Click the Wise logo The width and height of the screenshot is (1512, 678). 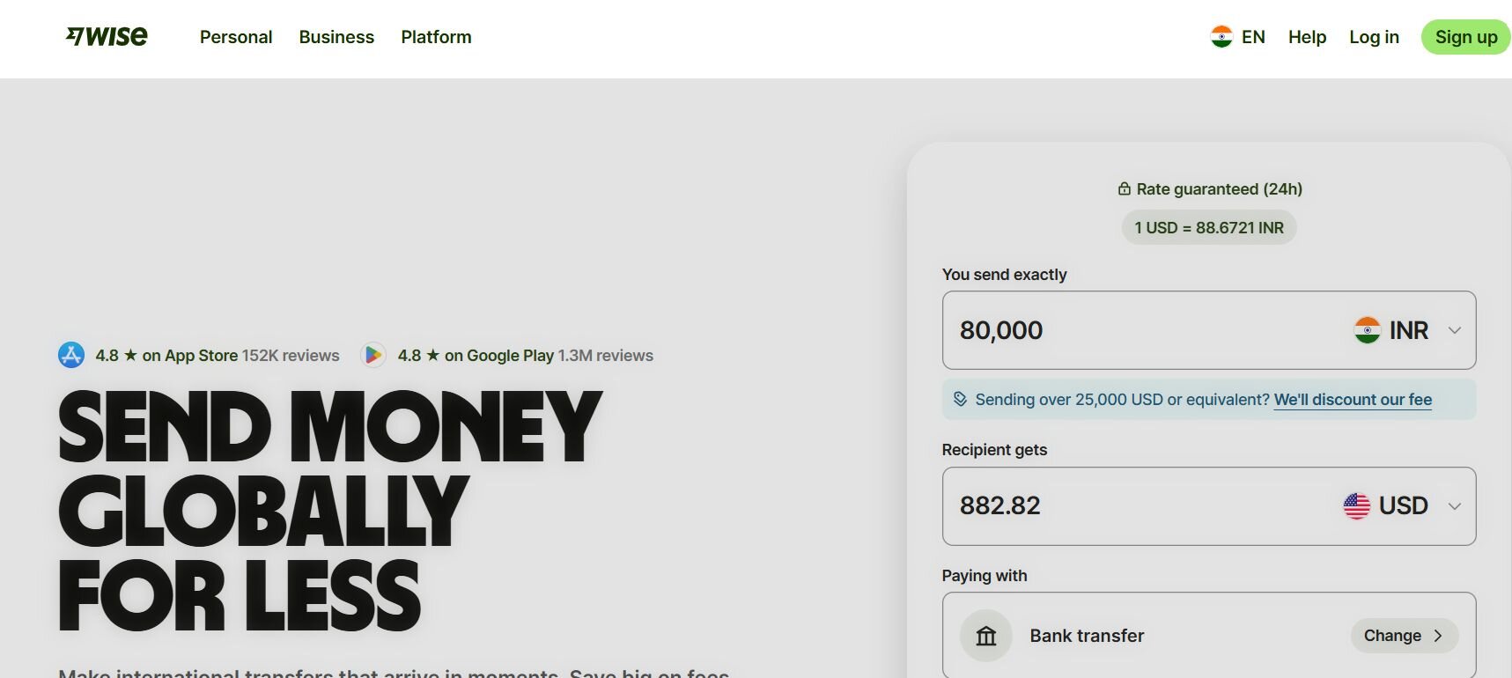pos(107,36)
